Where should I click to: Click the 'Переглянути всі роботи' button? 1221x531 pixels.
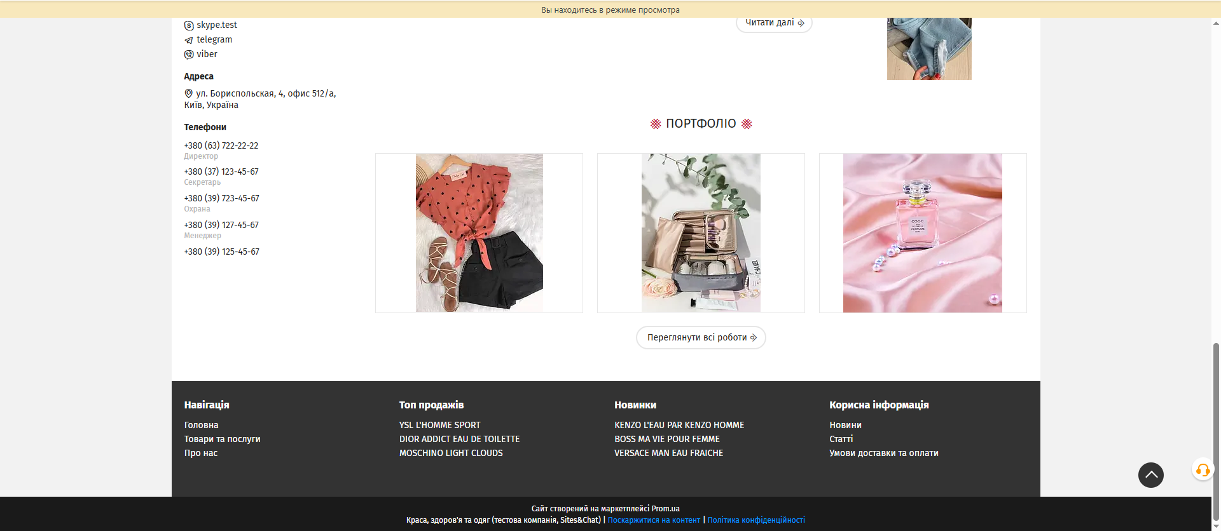coord(701,337)
